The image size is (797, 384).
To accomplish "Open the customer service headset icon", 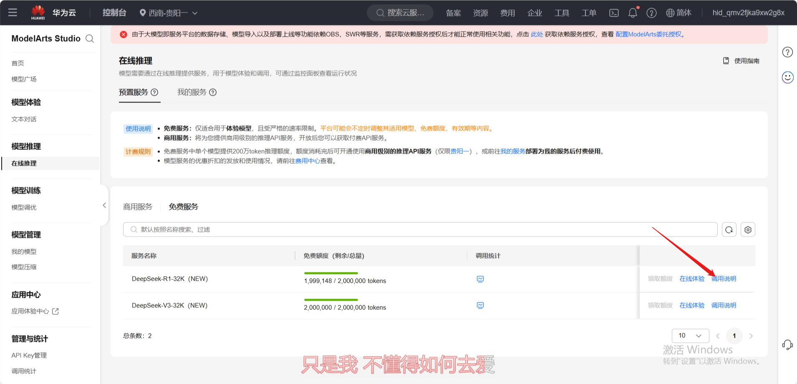I will [x=787, y=345].
